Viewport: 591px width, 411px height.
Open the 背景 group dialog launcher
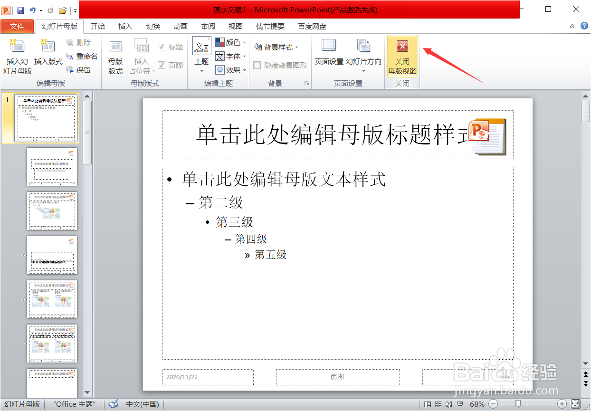[306, 83]
